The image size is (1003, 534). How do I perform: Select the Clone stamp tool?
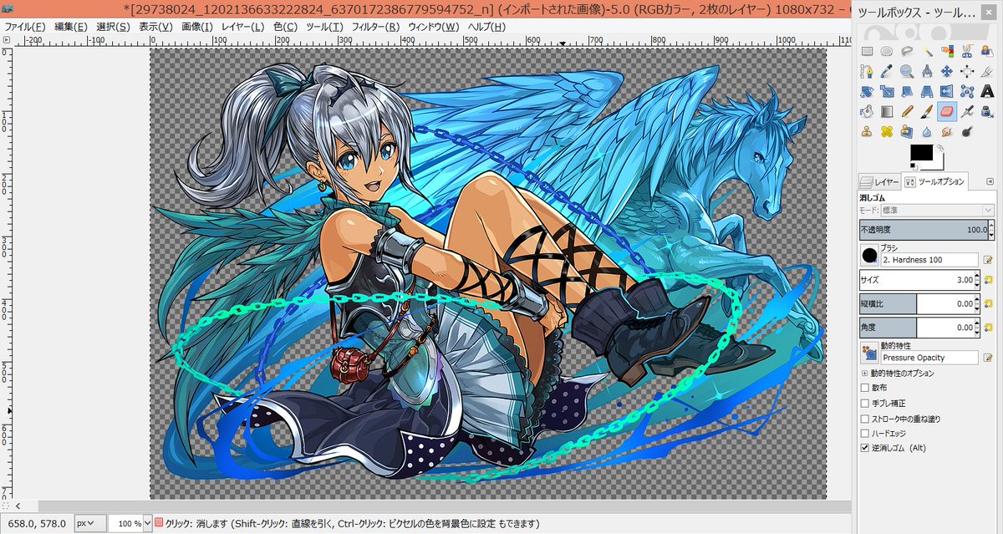(x=867, y=131)
